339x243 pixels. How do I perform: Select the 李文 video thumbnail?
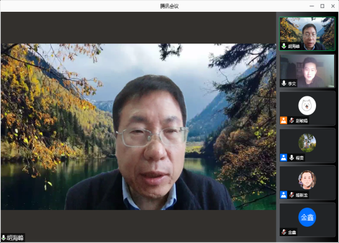(x=307, y=71)
